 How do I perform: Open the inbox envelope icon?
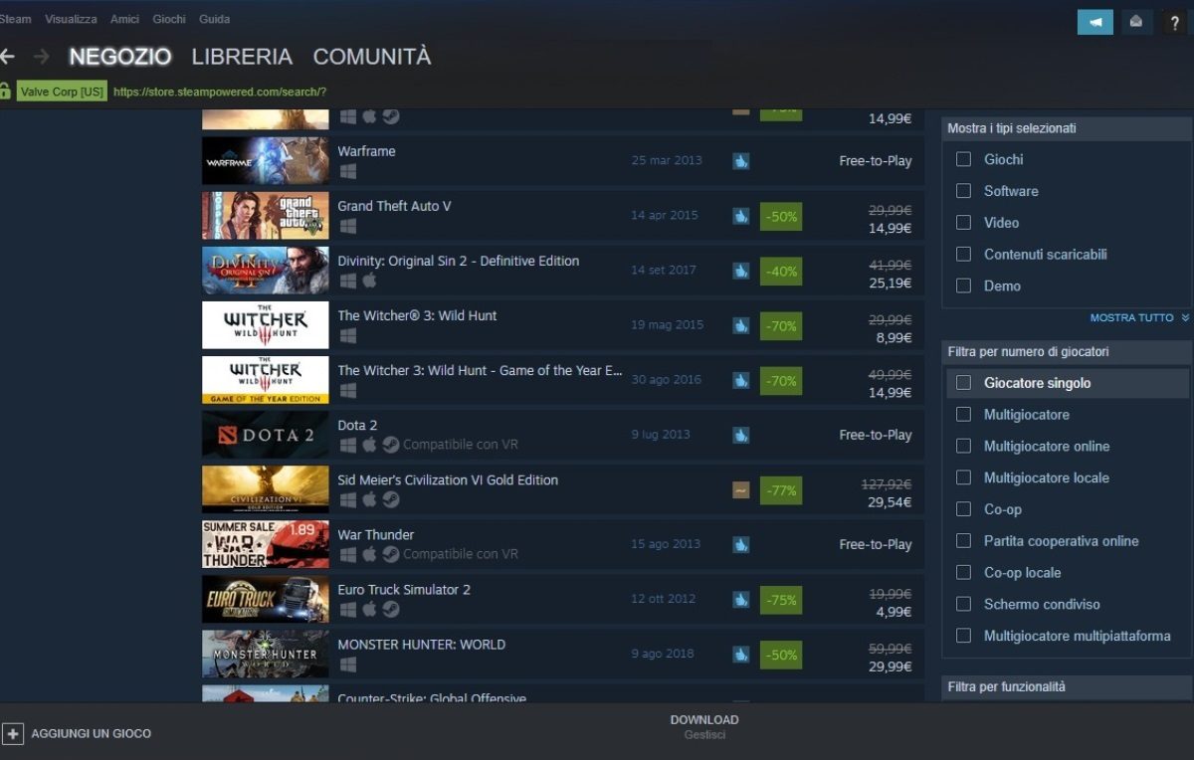1136,22
